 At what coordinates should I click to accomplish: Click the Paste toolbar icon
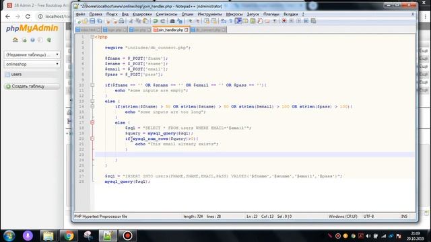145,21
